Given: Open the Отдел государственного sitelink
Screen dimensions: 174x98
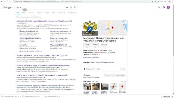Looking at the screenshot, I should tap(61, 31).
